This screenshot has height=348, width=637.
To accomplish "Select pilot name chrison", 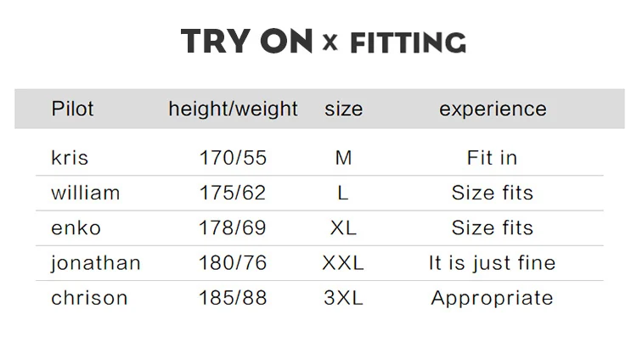I will pos(89,298).
